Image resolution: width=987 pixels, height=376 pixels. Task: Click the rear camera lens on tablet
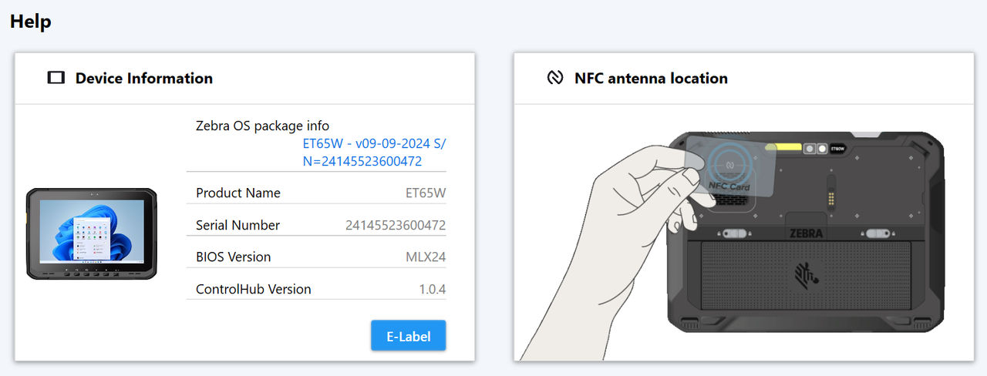(810, 148)
